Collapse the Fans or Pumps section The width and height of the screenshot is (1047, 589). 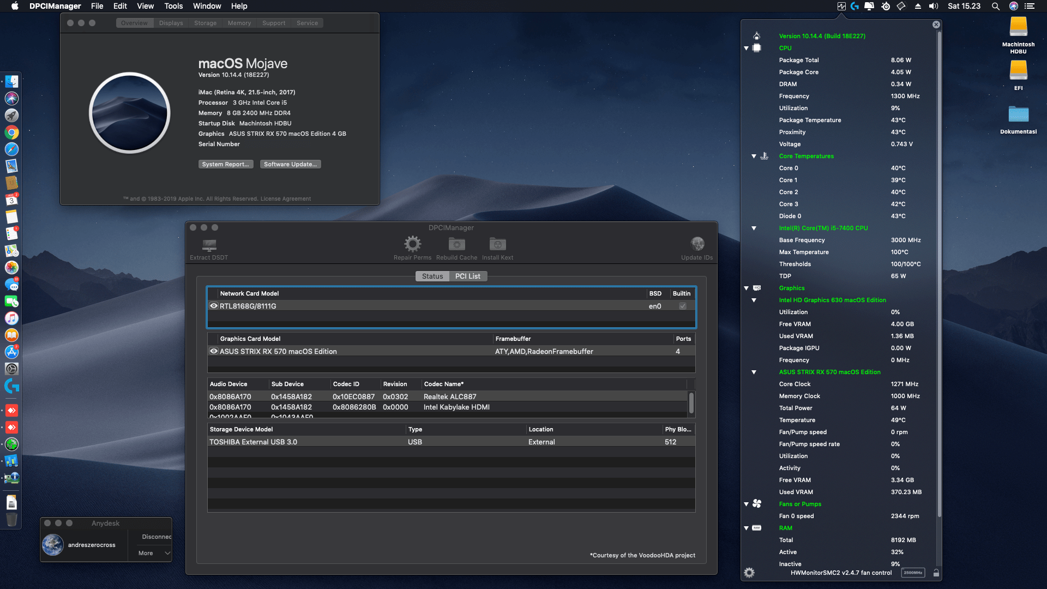click(x=746, y=504)
